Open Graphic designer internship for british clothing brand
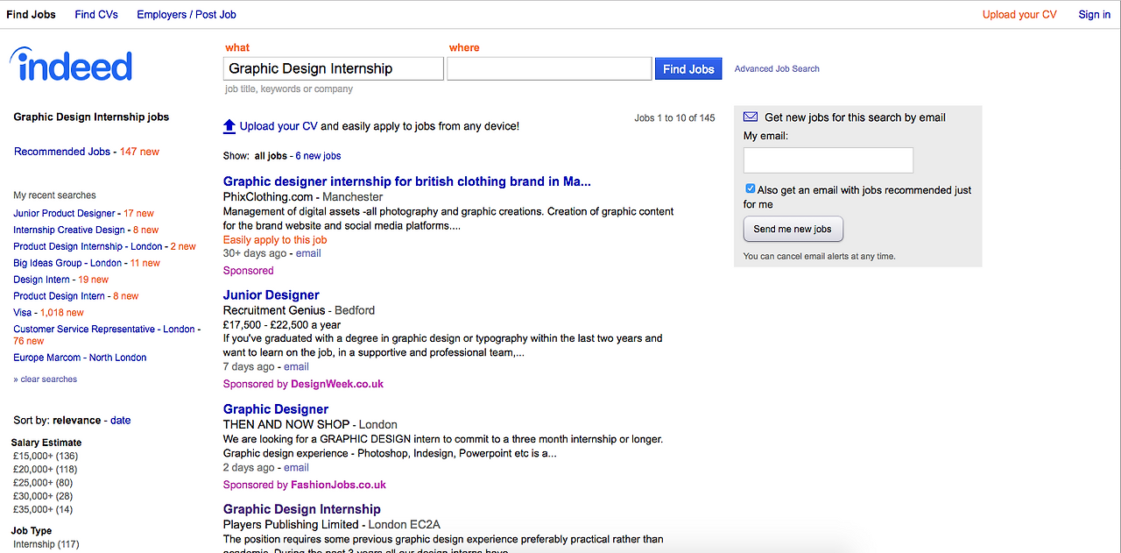The width and height of the screenshot is (1121, 553). (407, 181)
